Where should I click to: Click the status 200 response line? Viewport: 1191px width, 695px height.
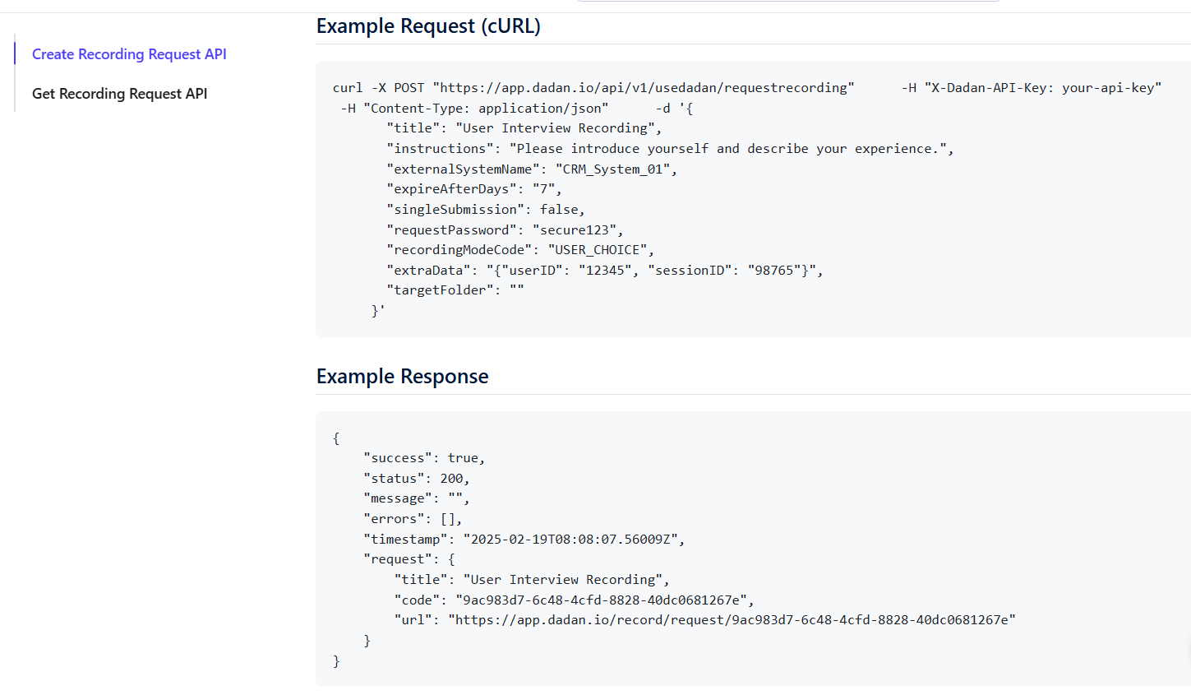coord(416,479)
